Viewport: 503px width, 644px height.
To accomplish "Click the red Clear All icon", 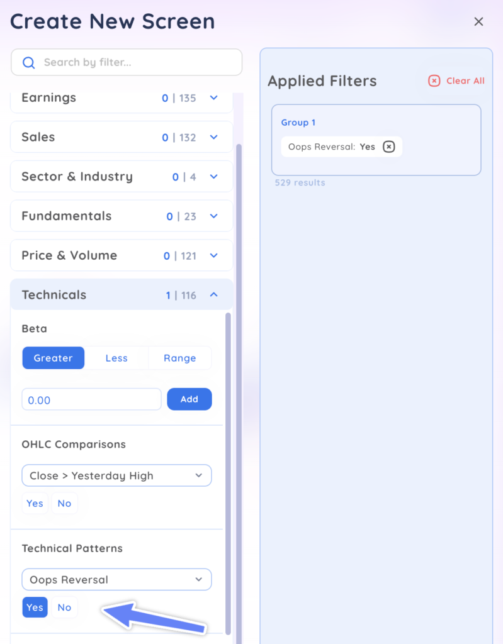I will [434, 80].
